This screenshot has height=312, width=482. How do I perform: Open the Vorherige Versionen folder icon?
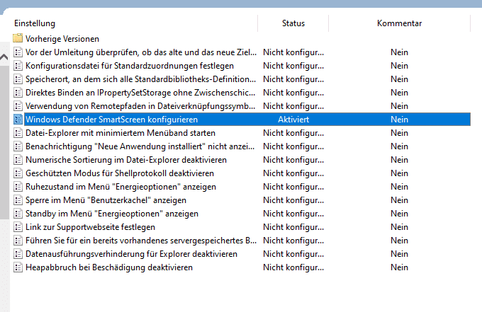pos(18,38)
